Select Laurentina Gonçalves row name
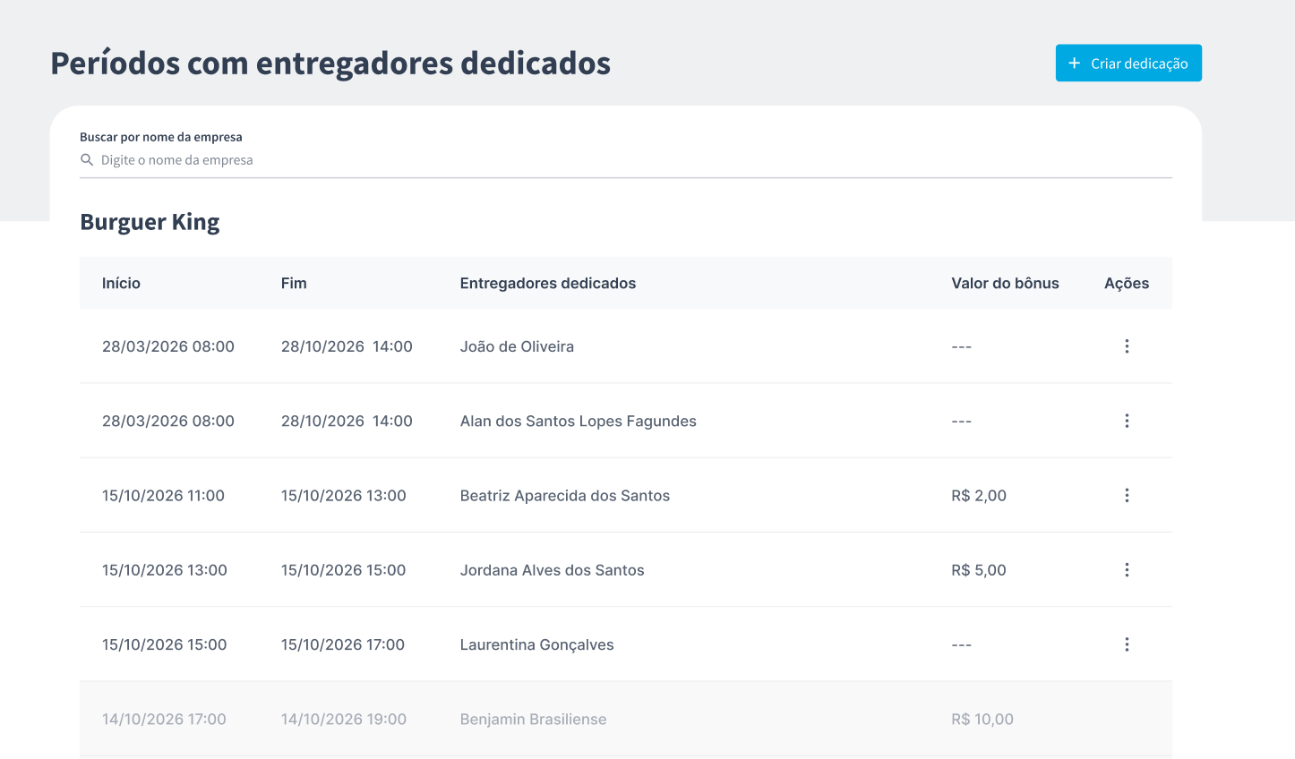The height and width of the screenshot is (759, 1295). point(537,644)
